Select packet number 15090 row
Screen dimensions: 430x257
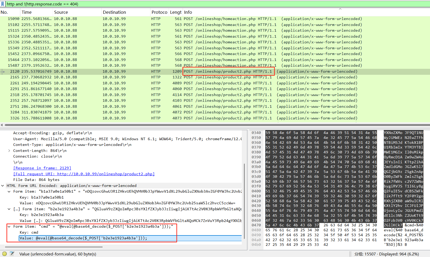(x=215, y=19)
